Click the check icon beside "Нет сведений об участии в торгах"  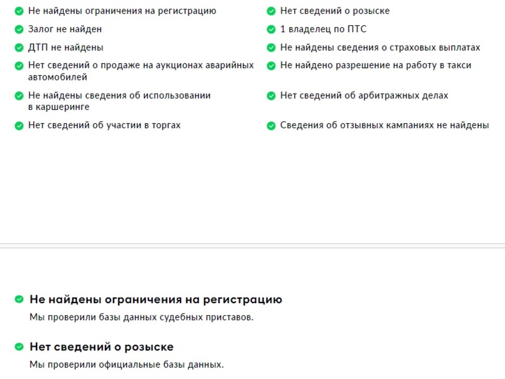click(x=19, y=126)
